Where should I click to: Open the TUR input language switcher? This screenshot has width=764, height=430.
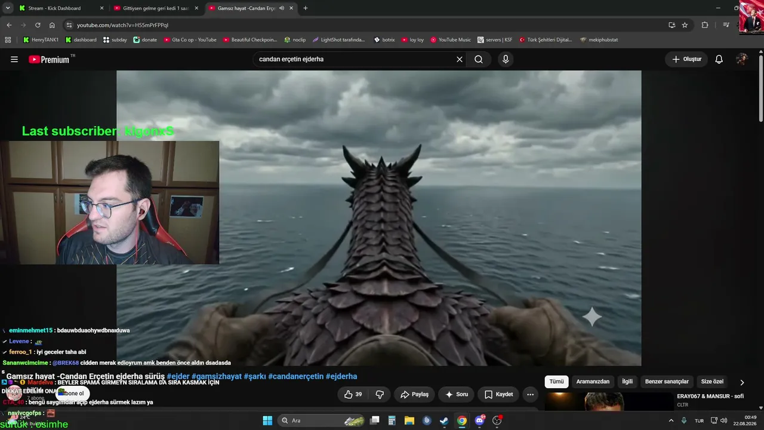(x=699, y=420)
